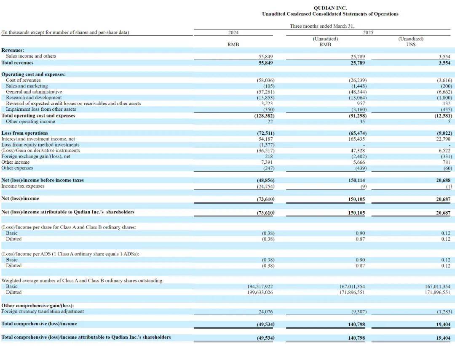Select the Other income value 7,391

click(x=267, y=162)
